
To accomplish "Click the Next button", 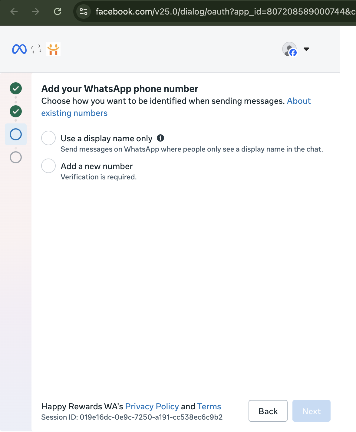I will [x=311, y=411].
